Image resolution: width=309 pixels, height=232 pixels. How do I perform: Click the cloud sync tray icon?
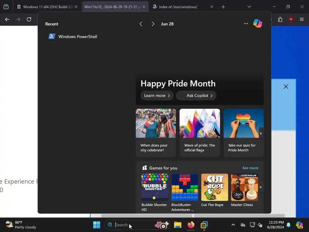243,225
